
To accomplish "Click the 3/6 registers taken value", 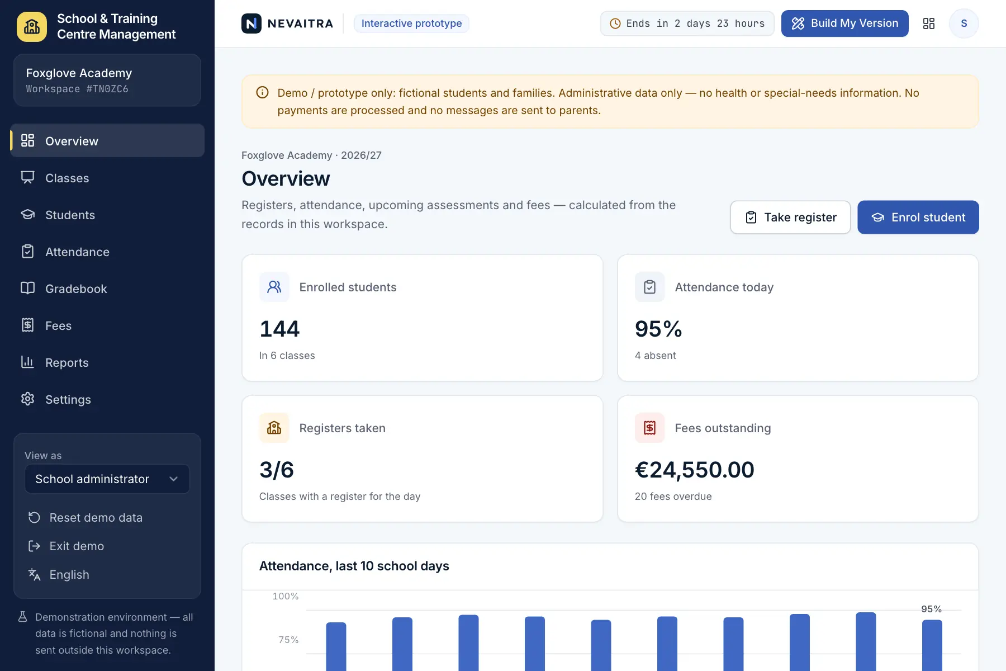I will [x=277, y=470].
